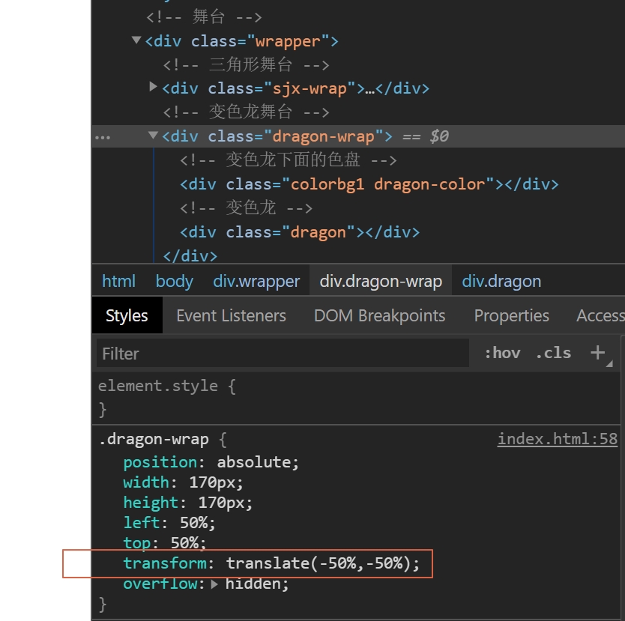This screenshot has height=621, width=625.
Task: Select div.wrapper in the breadcrumb bar
Action: coord(256,281)
